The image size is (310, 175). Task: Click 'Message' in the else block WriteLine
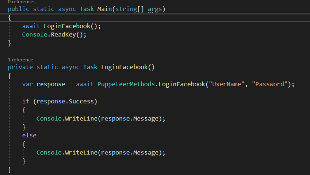tap(146, 153)
